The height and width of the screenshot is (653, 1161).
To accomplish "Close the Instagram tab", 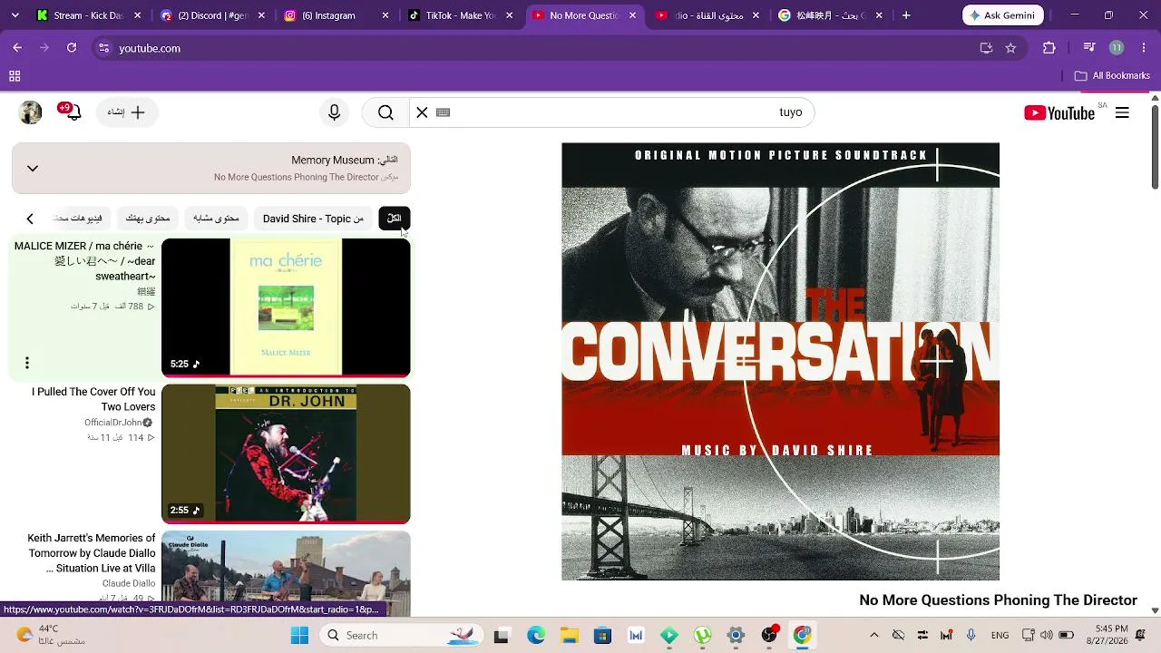I will [385, 15].
